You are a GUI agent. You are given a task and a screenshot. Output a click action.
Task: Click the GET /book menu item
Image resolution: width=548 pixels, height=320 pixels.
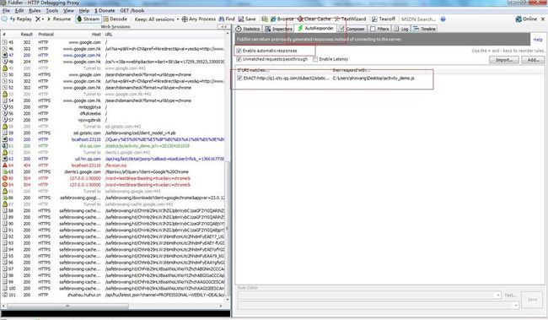click(132, 11)
